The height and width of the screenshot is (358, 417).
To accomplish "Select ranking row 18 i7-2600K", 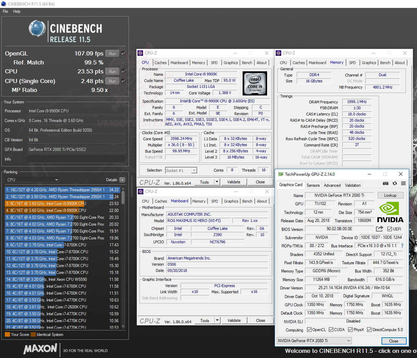I will pyautogui.click(x=62, y=307).
